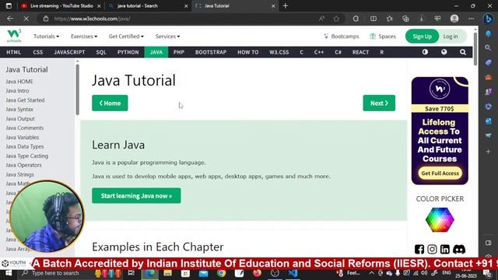Click the W3Schools logo

pyautogui.click(x=14, y=36)
